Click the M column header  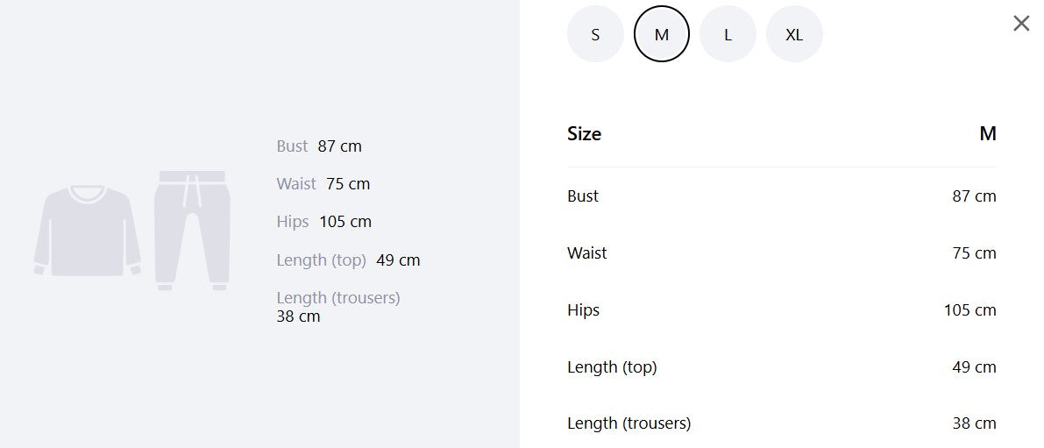[x=988, y=134]
